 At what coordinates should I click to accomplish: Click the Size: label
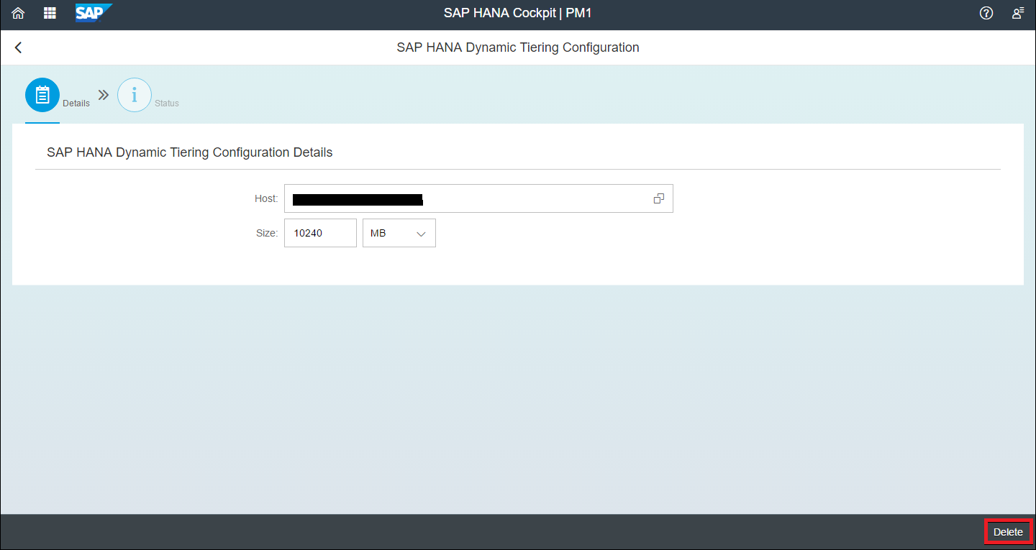(267, 233)
